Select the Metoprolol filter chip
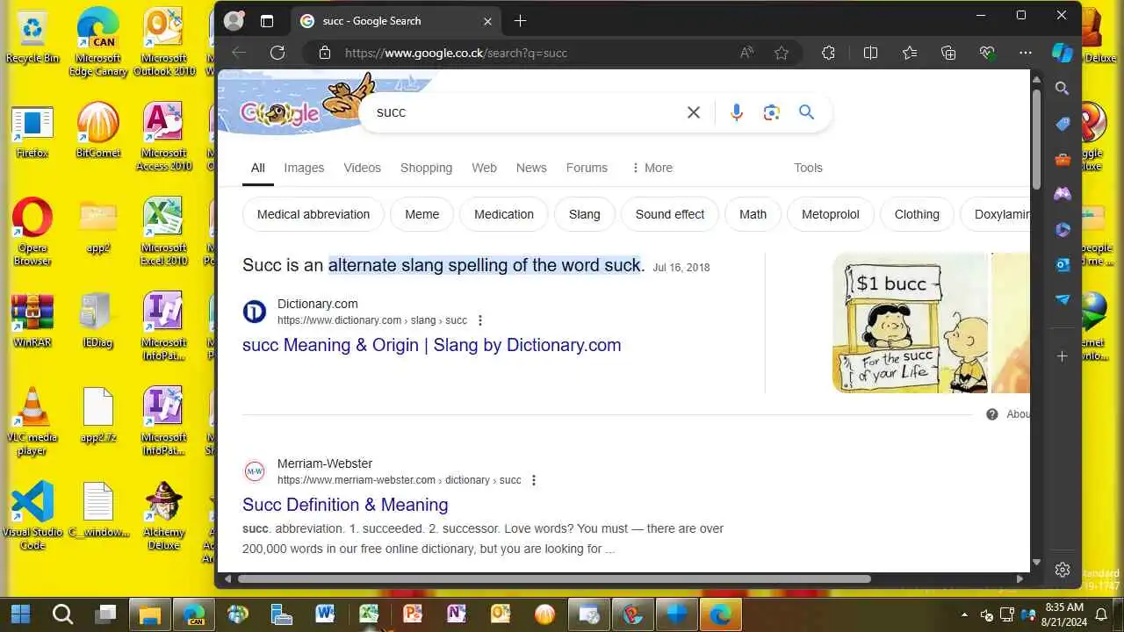The image size is (1124, 632). pos(831,214)
